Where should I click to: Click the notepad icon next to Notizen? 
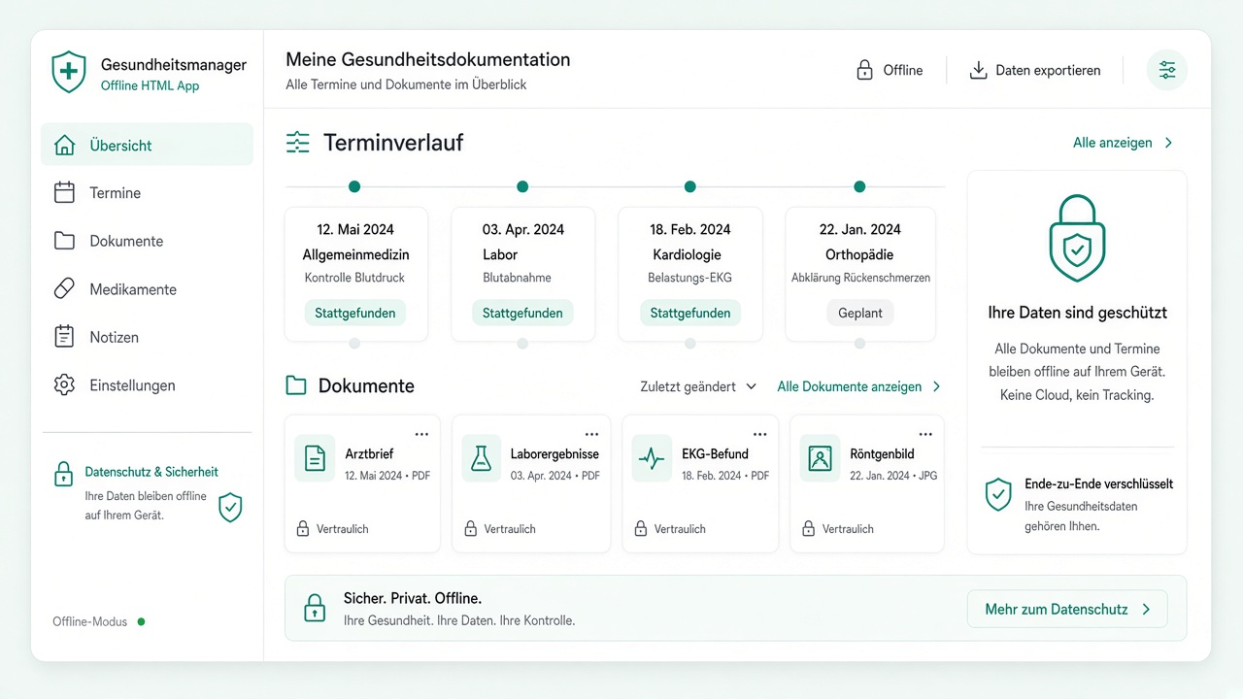[x=64, y=337]
